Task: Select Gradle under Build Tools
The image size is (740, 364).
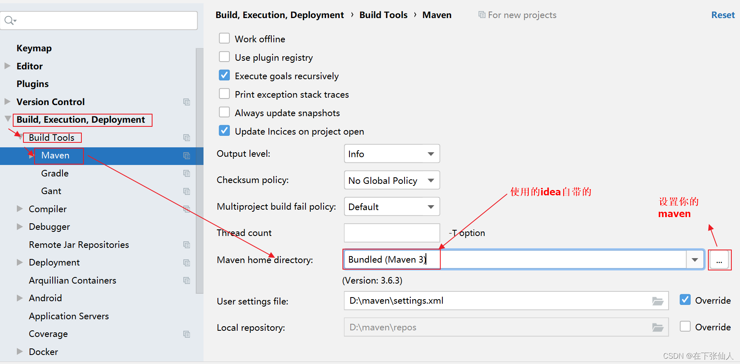Action: (x=55, y=173)
